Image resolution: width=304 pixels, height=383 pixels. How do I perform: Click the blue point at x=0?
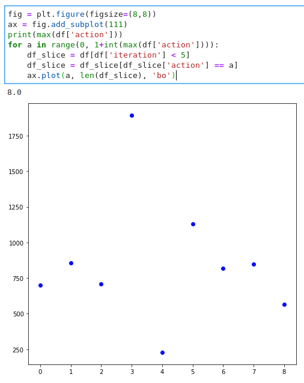point(41,285)
